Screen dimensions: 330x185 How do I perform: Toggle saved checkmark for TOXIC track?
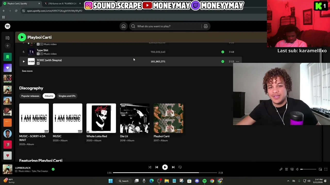pyautogui.click(x=223, y=61)
